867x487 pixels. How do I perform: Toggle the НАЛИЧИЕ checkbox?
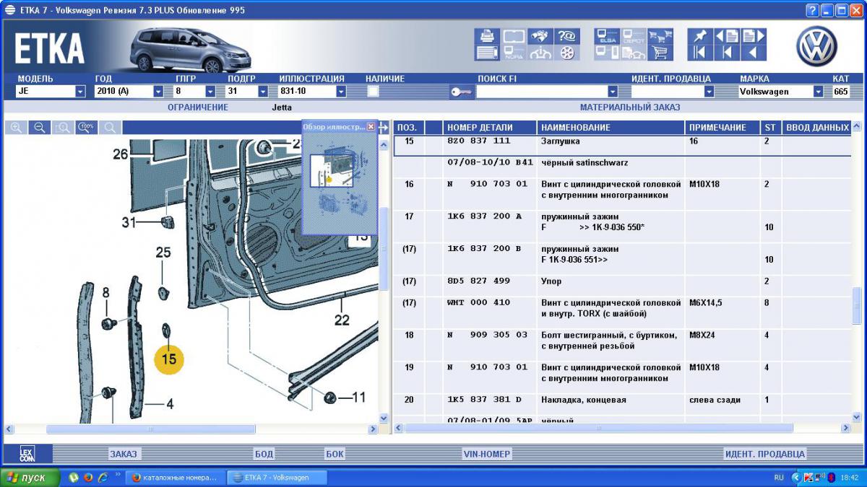373,92
